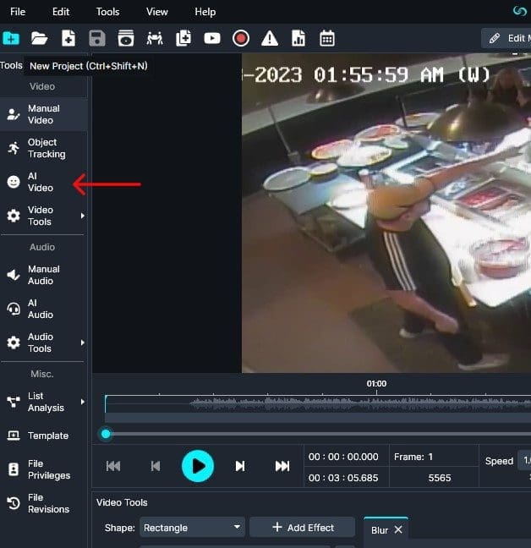Step back one frame
The height and width of the screenshot is (548, 531).
tap(156, 466)
